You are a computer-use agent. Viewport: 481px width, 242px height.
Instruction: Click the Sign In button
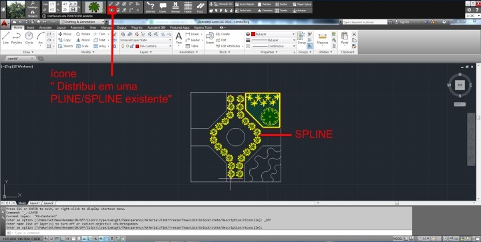point(402,22)
